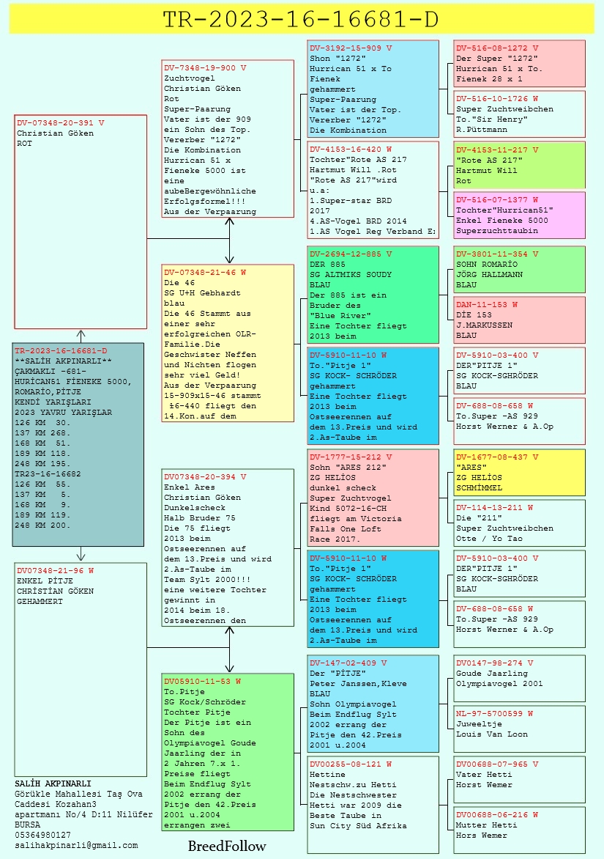Click the 'TR23-16-16682' line
This screenshot has height=859, width=604.
pyautogui.click(x=48, y=474)
